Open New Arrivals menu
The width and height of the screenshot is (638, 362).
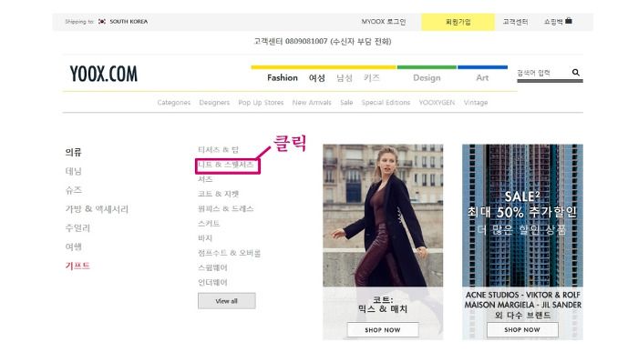pos(312,103)
